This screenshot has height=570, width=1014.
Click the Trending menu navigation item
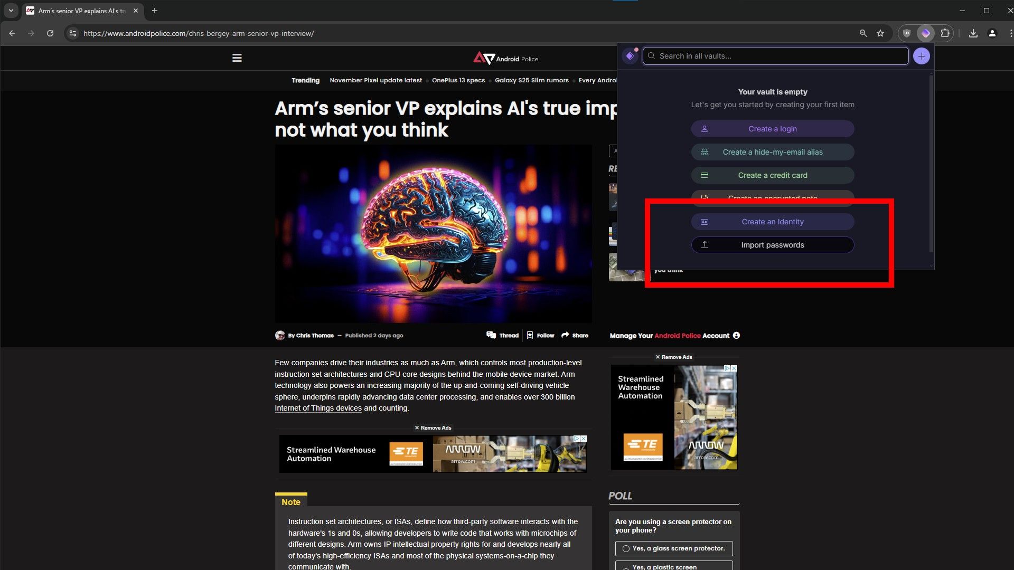[306, 80]
